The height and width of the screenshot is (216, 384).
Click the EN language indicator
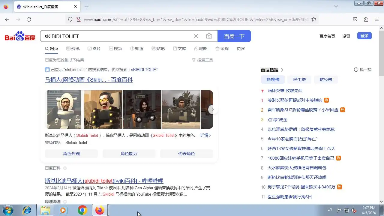[x=330, y=209]
